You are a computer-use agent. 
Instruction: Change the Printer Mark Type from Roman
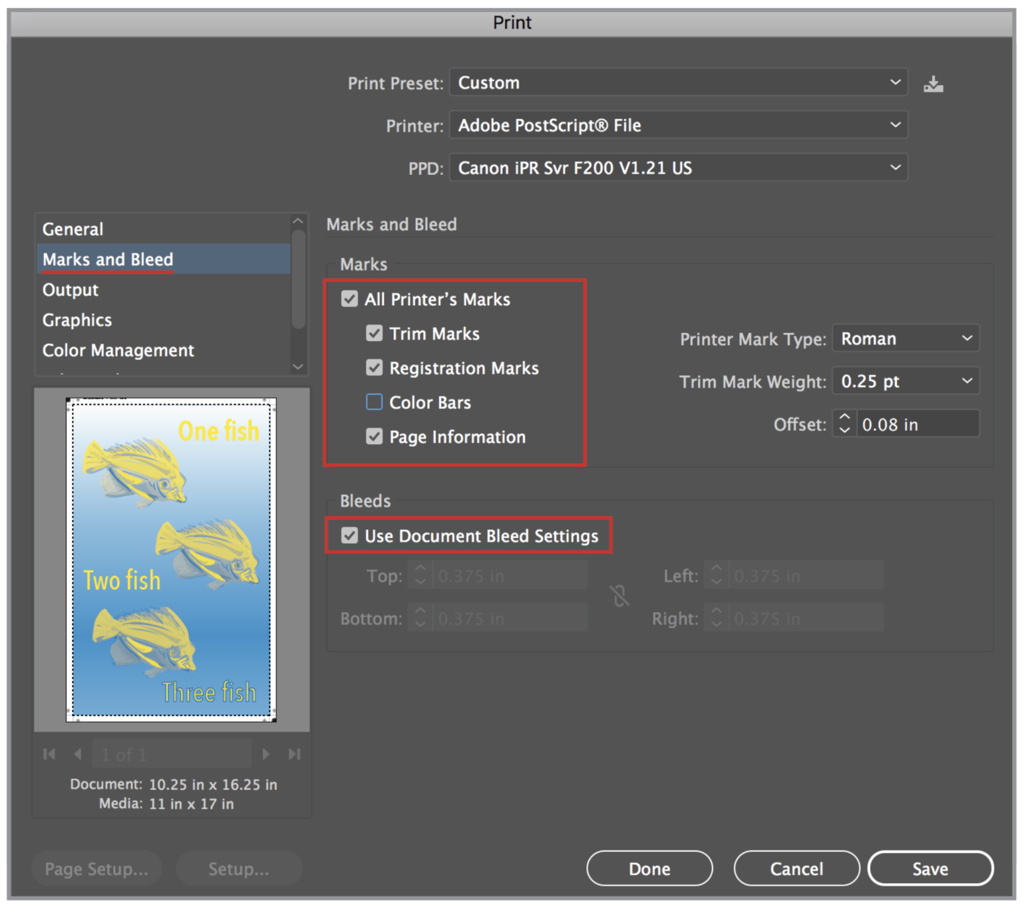click(906, 338)
